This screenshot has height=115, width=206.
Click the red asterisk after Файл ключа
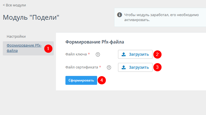tap(89, 54)
